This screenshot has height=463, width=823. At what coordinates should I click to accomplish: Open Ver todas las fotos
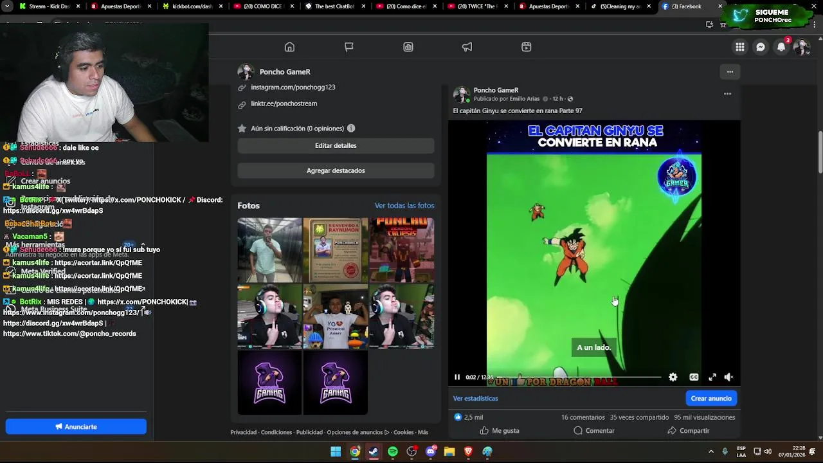click(x=404, y=206)
